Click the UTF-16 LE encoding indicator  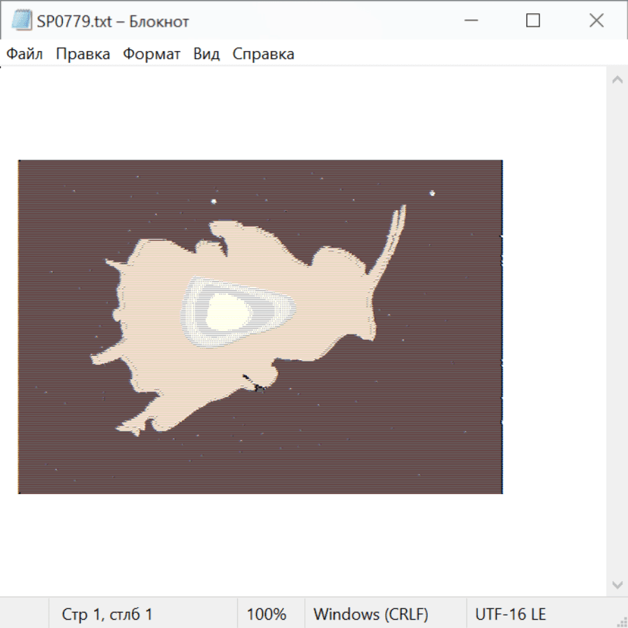click(x=510, y=615)
